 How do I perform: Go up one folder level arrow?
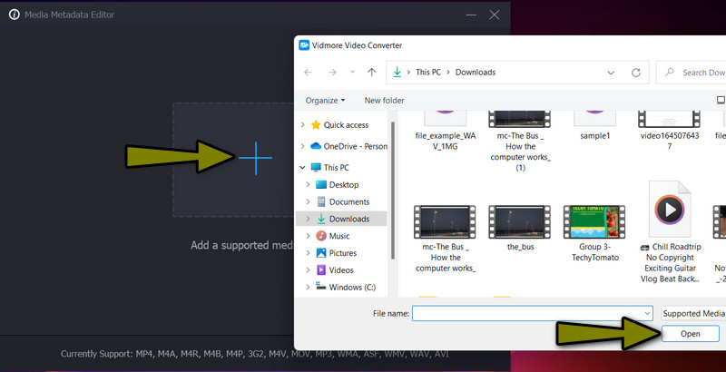(371, 72)
